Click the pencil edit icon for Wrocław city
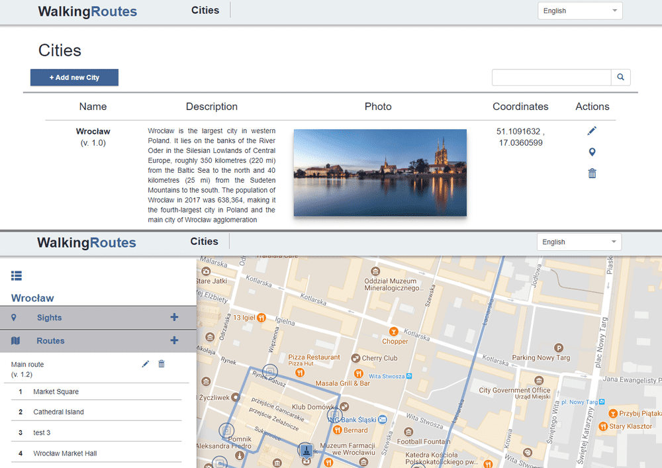 [592, 131]
